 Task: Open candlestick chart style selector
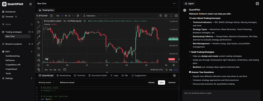pyautogui.click(x=78, y=16)
